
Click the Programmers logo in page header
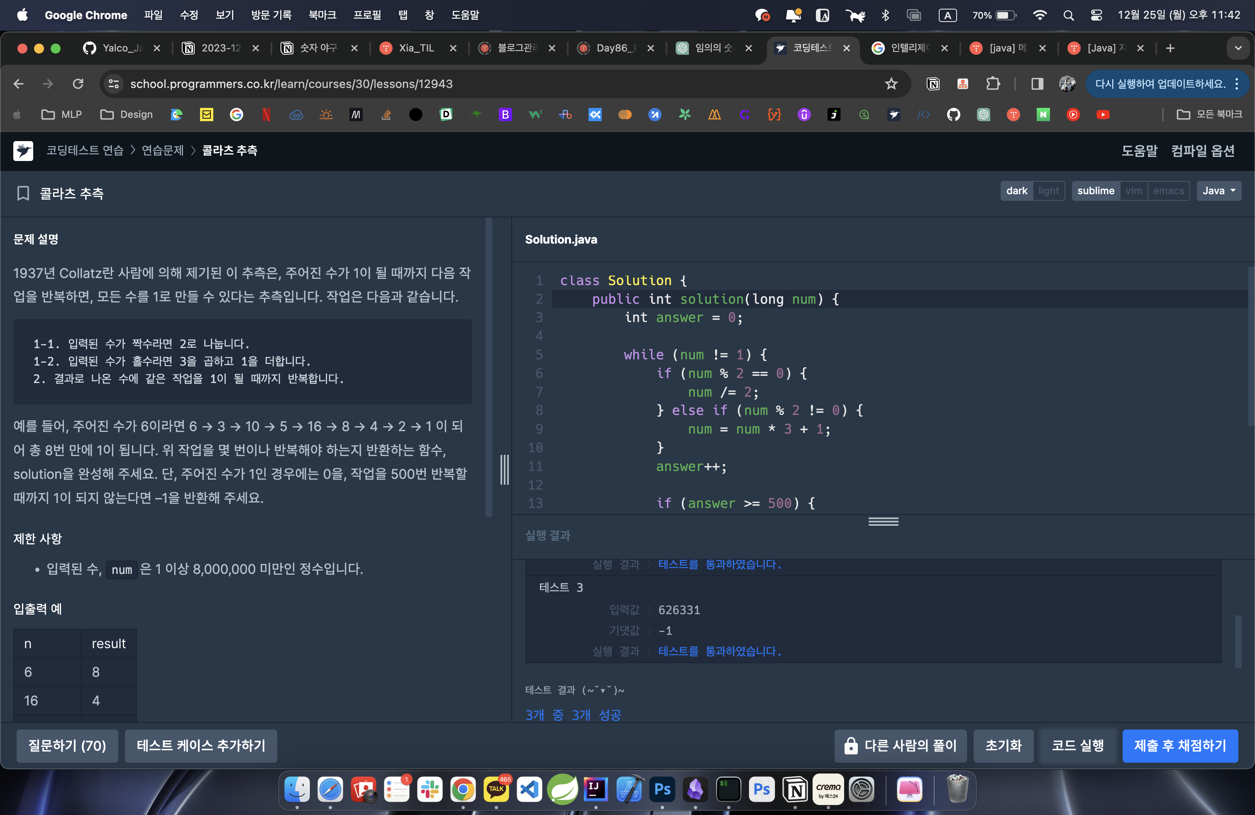[x=23, y=151]
